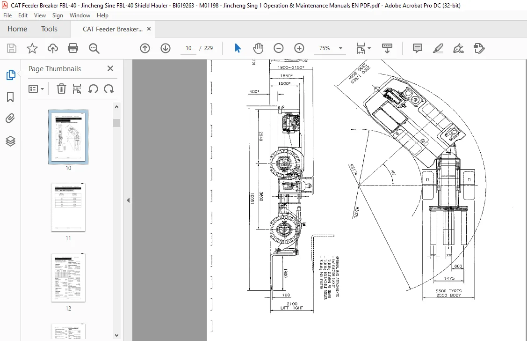Screen dimensions: 527x341
Task: Upload the file to the cloud
Action: (53, 48)
